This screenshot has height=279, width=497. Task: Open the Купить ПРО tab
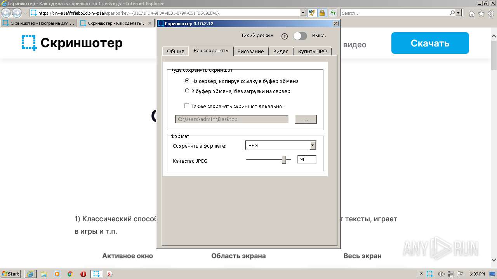313,51
